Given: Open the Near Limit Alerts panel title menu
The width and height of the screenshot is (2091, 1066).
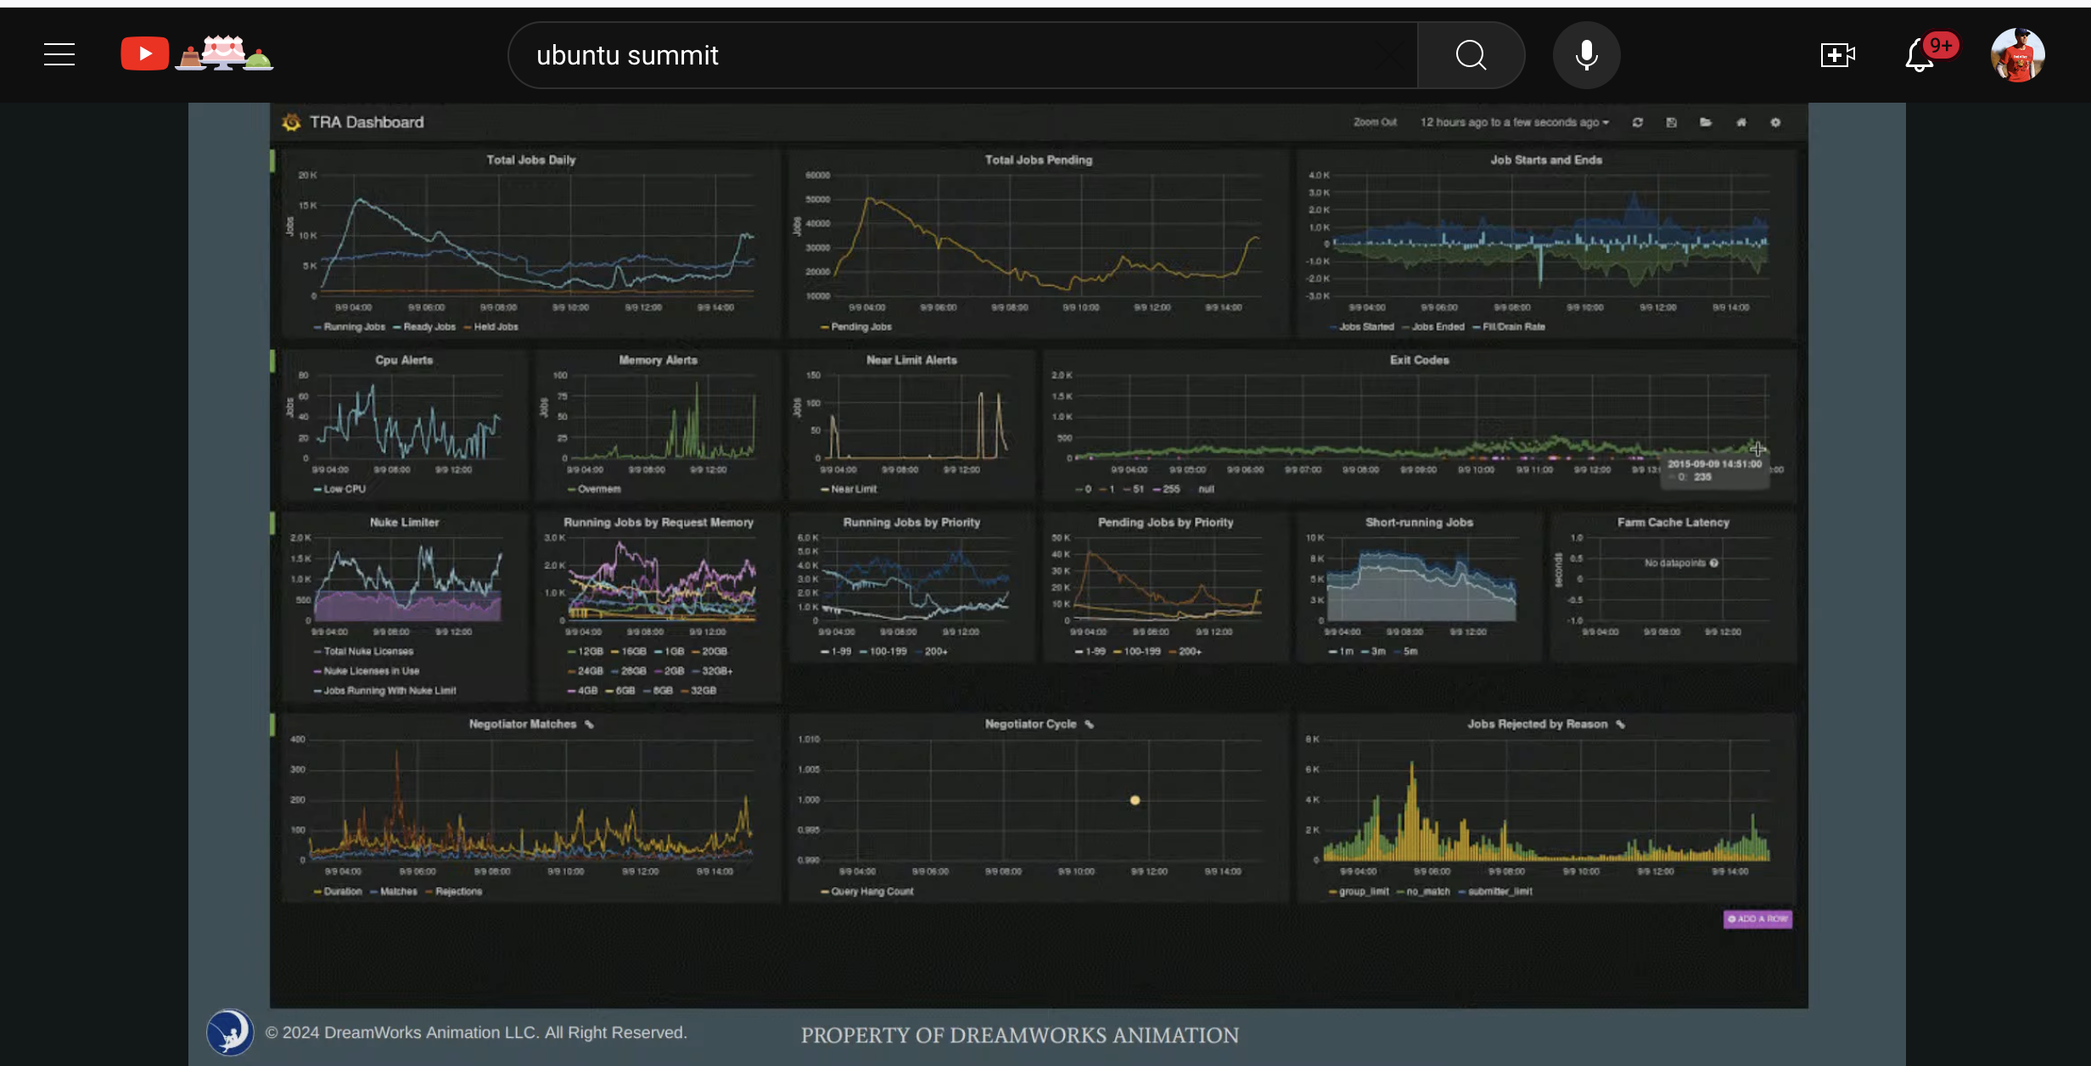Looking at the screenshot, I should [x=911, y=360].
